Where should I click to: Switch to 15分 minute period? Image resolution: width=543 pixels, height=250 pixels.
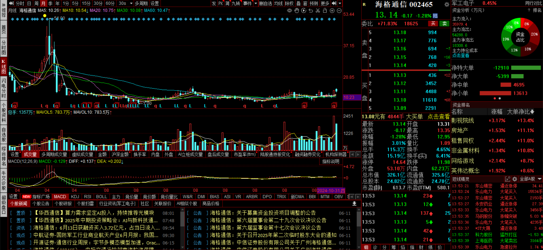click(86, 3)
